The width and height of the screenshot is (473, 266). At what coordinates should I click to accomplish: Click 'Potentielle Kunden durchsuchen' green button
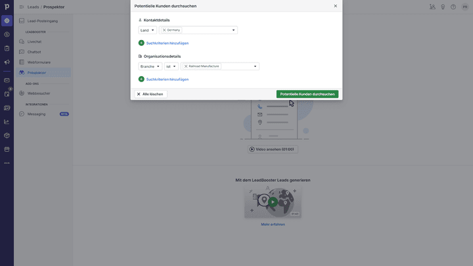coord(307,94)
